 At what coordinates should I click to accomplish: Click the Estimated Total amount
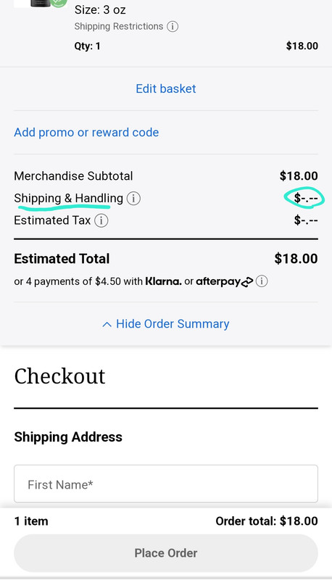pyautogui.click(x=296, y=259)
